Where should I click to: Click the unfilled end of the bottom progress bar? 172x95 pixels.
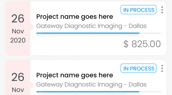click(150, 92)
